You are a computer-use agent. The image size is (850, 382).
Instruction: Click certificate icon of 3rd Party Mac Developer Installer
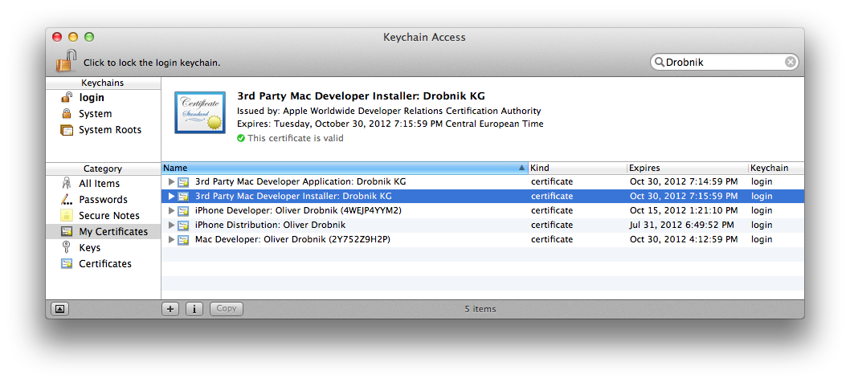point(184,196)
